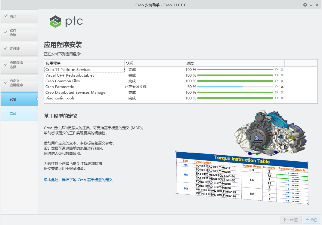Click retry icon in Visual C++ Redistributables row
This screenshot has width=322, height=225.
pos(277,75)
